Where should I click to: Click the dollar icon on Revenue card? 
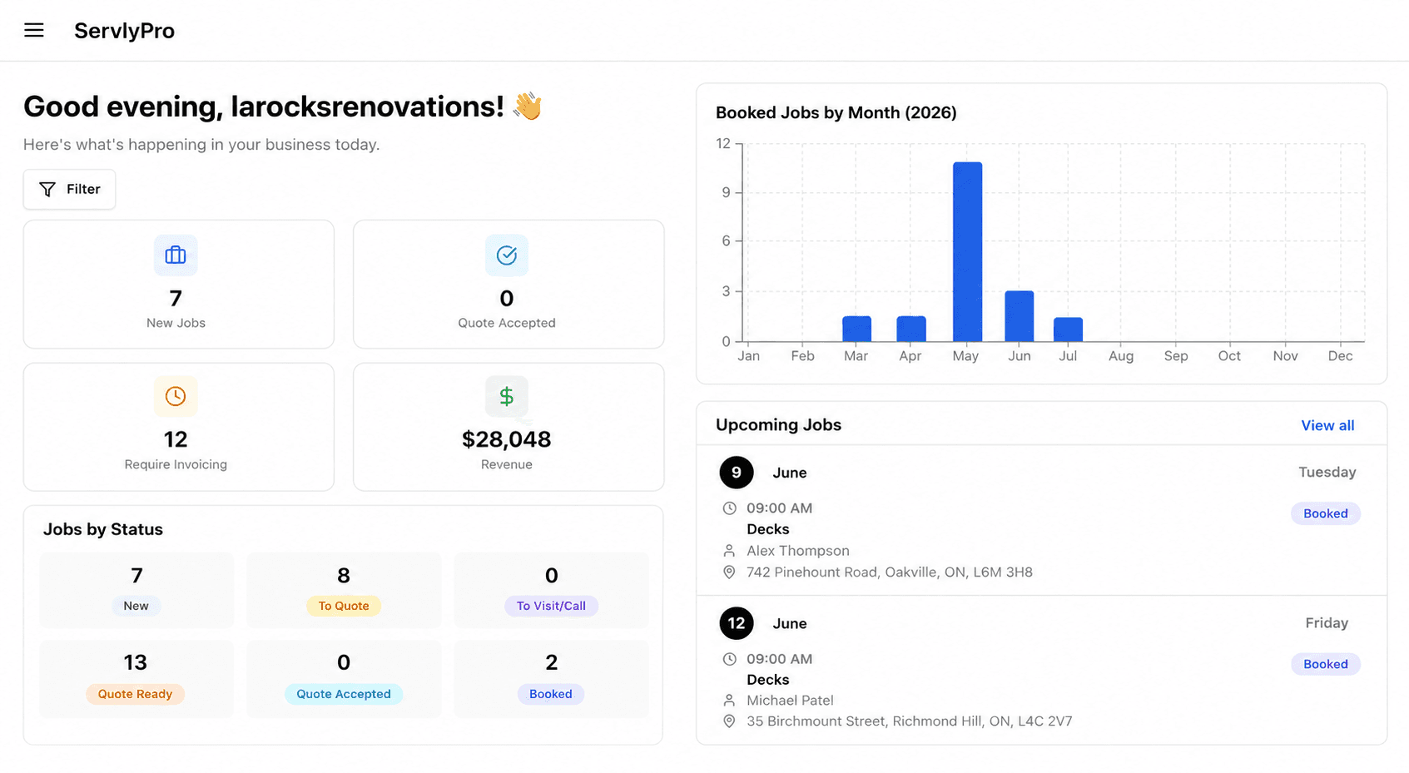tap(507, 396)
